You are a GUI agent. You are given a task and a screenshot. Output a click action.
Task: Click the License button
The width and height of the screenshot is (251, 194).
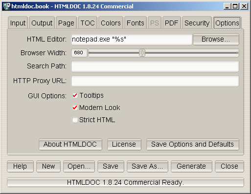pyautogui.click(x=124, y=144)
